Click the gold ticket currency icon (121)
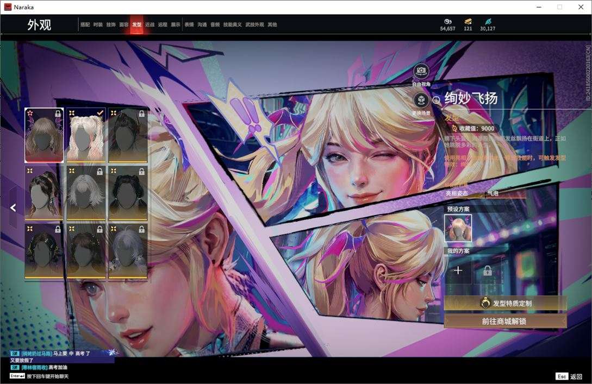This screenshot has width=592, height=384. click(468, 22)
